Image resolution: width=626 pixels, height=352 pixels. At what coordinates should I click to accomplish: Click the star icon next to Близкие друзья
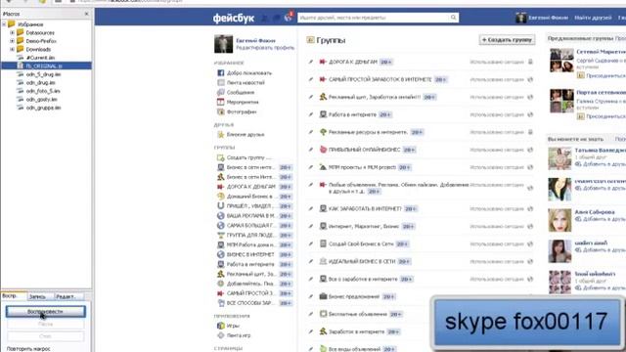[220, 135]
